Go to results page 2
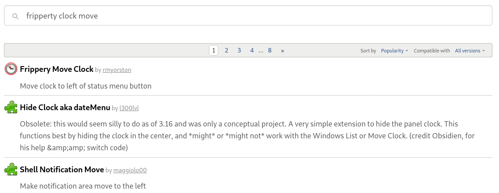Viewport: 499px width, 193px height. click(226, 50)
